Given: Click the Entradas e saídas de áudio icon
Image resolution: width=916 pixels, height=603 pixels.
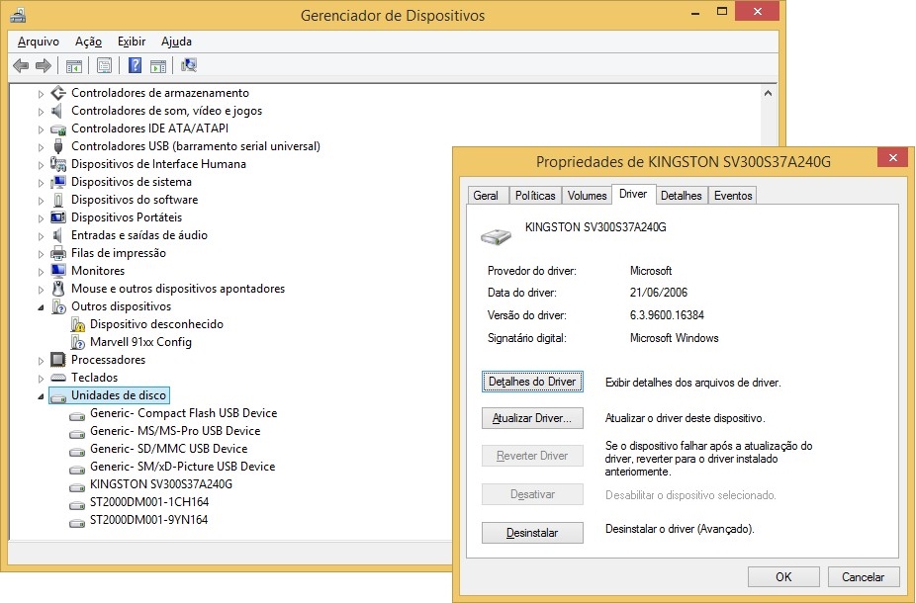Looking at the screenshot, I should tap(57, 235).
